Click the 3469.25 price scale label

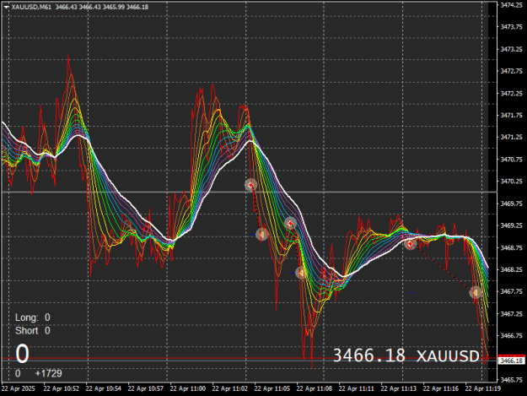point(512,225)
